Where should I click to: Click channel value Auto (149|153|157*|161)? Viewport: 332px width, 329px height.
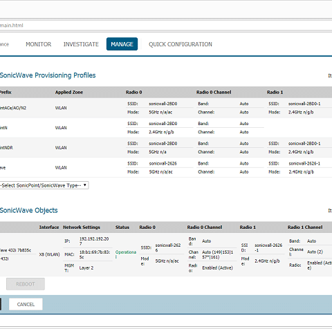[x=218, y=254]
